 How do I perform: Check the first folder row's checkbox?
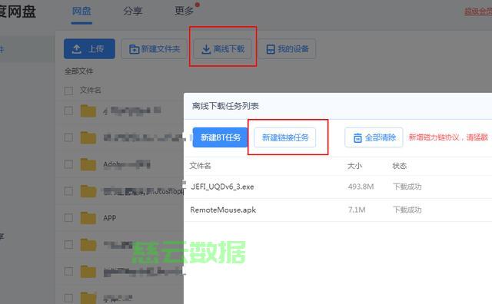coord(68,111)
